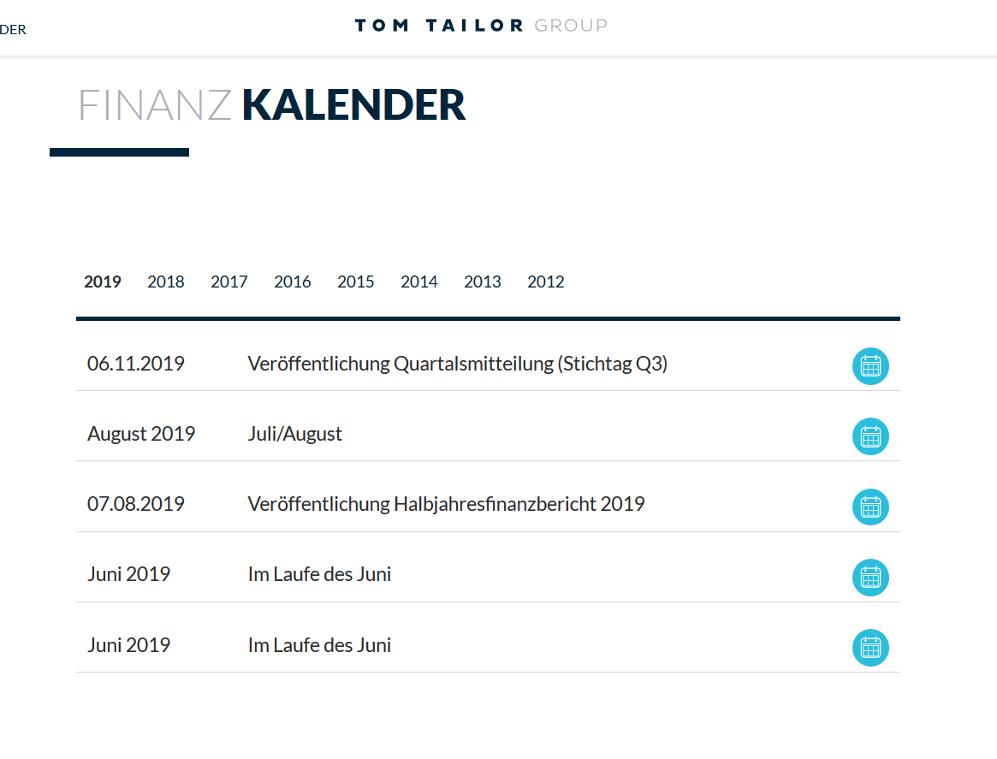Click the 06.11.2019 date entry
Screen dimensions: 997x759
click(136, 363)
